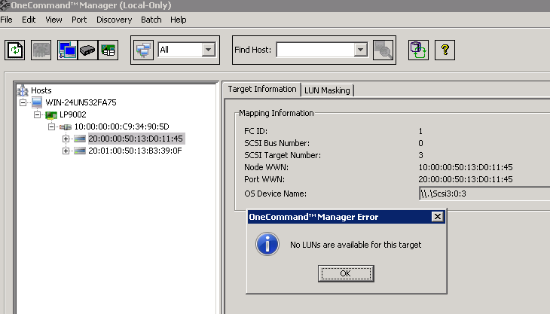Click target icon beside 20:00:00:50:13:D0:11:45

tap(80, 139)
